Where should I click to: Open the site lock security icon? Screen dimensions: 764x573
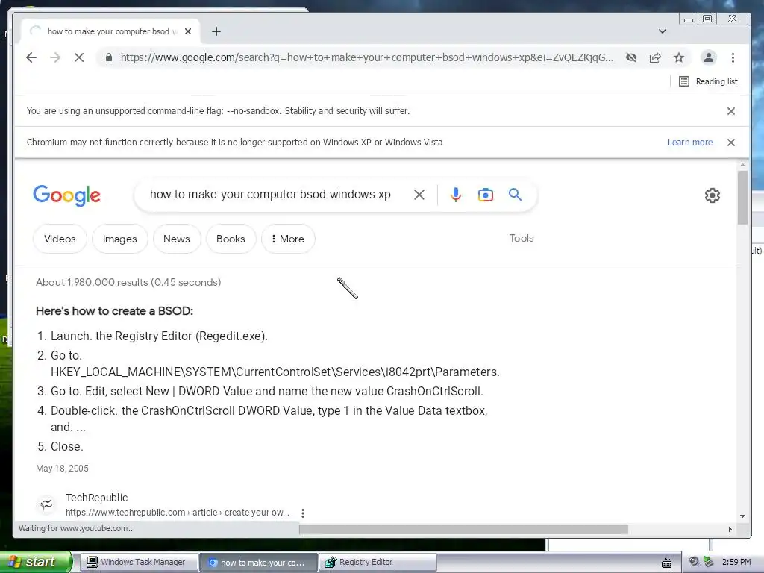click(109, 57)
